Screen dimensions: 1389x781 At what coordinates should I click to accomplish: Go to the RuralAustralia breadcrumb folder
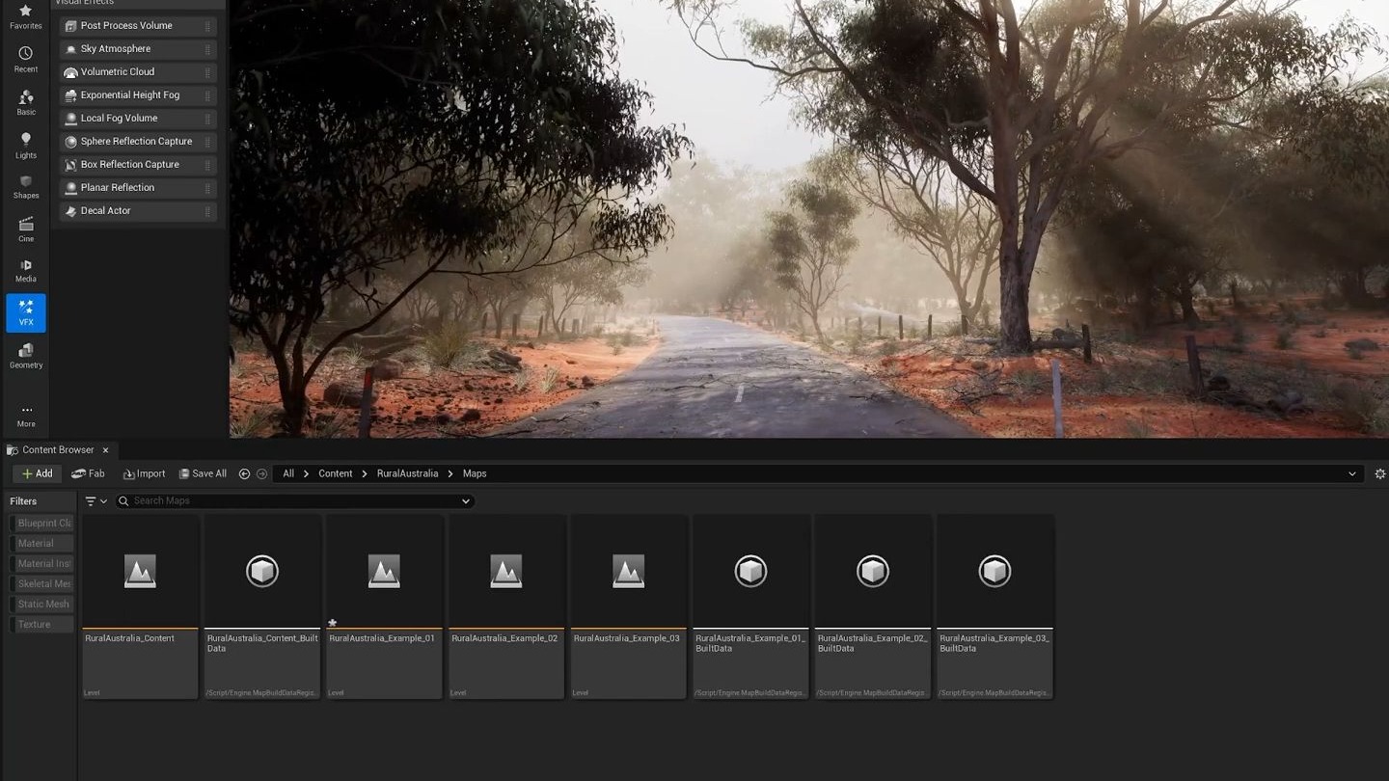[x=407, y=474]
